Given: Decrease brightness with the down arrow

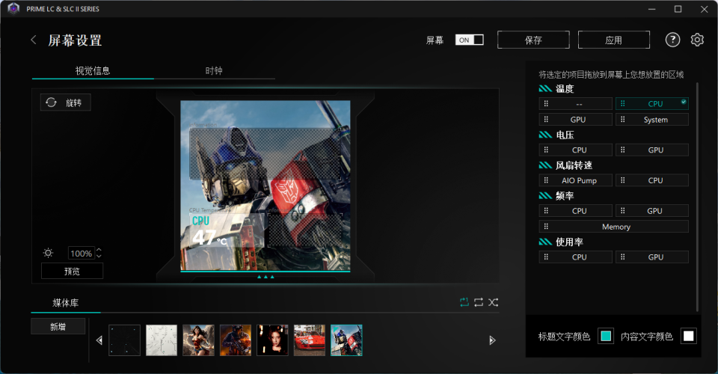Looking at the screenshot, I should coord(99,256).
